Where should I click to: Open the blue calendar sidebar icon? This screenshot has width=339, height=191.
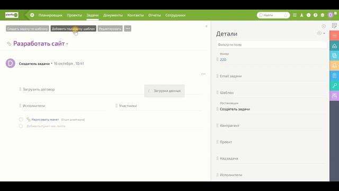click(334, 75)
